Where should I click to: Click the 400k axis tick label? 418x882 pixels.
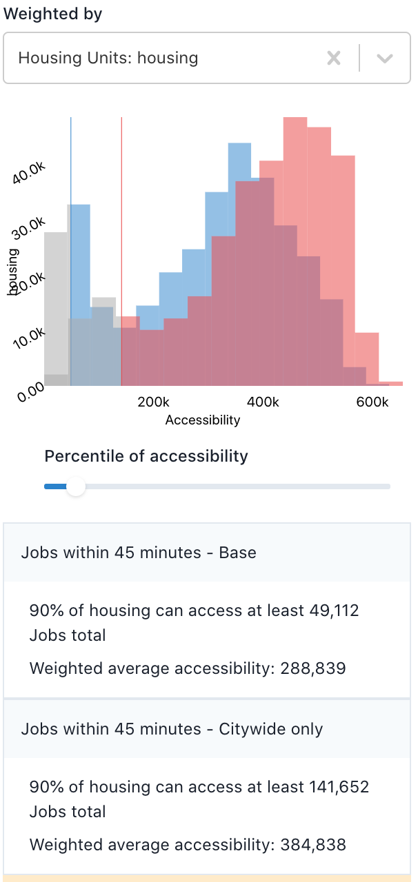click(263, 402)
